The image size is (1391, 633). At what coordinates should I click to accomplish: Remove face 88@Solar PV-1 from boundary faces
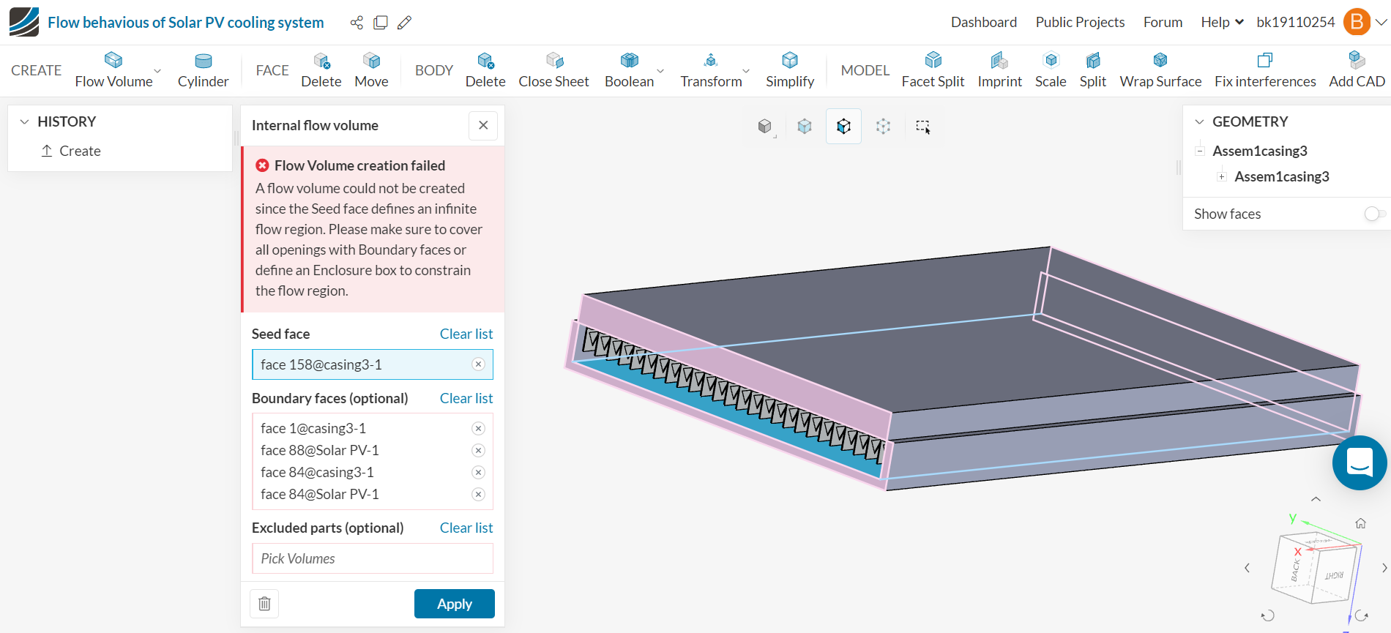tap(478, 451)
